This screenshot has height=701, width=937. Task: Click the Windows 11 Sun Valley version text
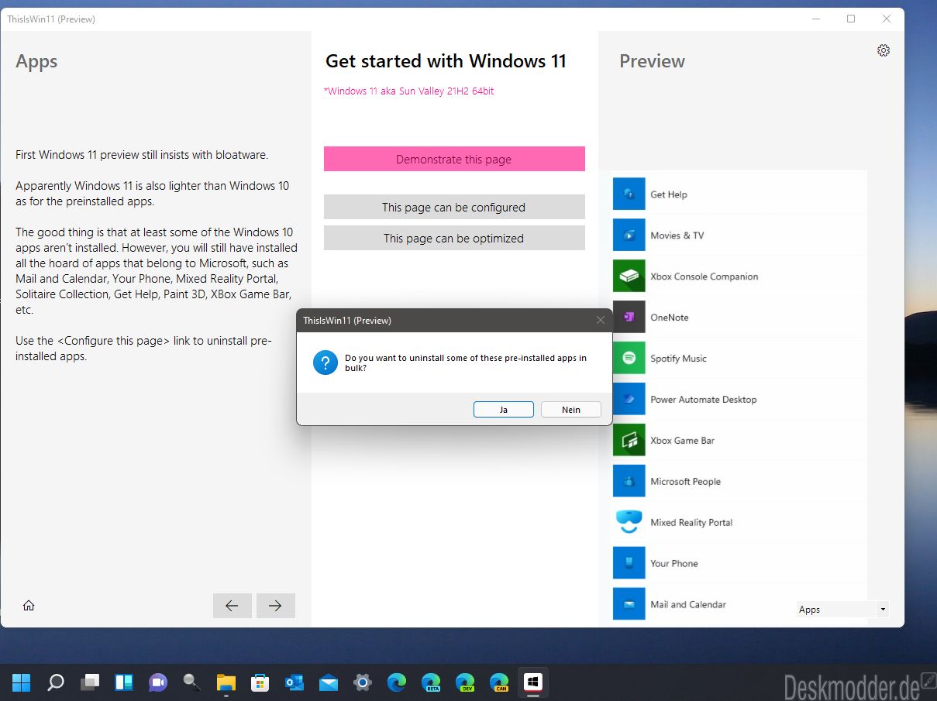point(408,91)
